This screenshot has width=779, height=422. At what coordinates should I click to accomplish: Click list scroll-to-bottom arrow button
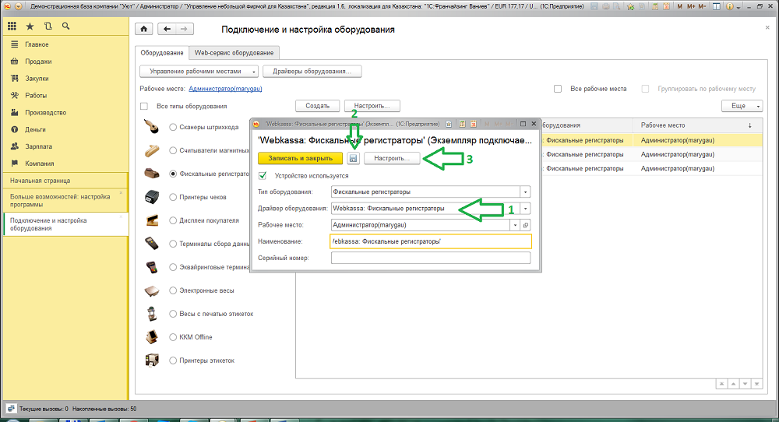coord(756,384)
